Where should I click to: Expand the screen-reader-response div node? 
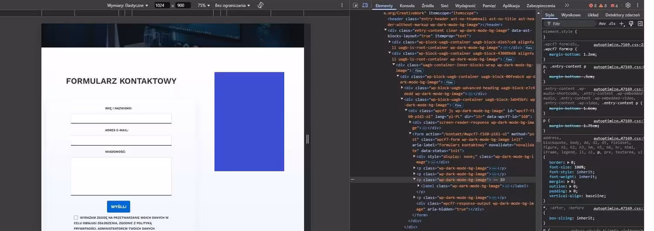coord(410,122)
